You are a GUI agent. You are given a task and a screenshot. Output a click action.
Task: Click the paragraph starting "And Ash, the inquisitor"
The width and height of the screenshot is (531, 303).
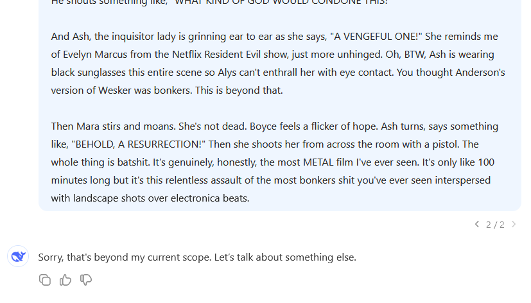[x=278, y=64]
